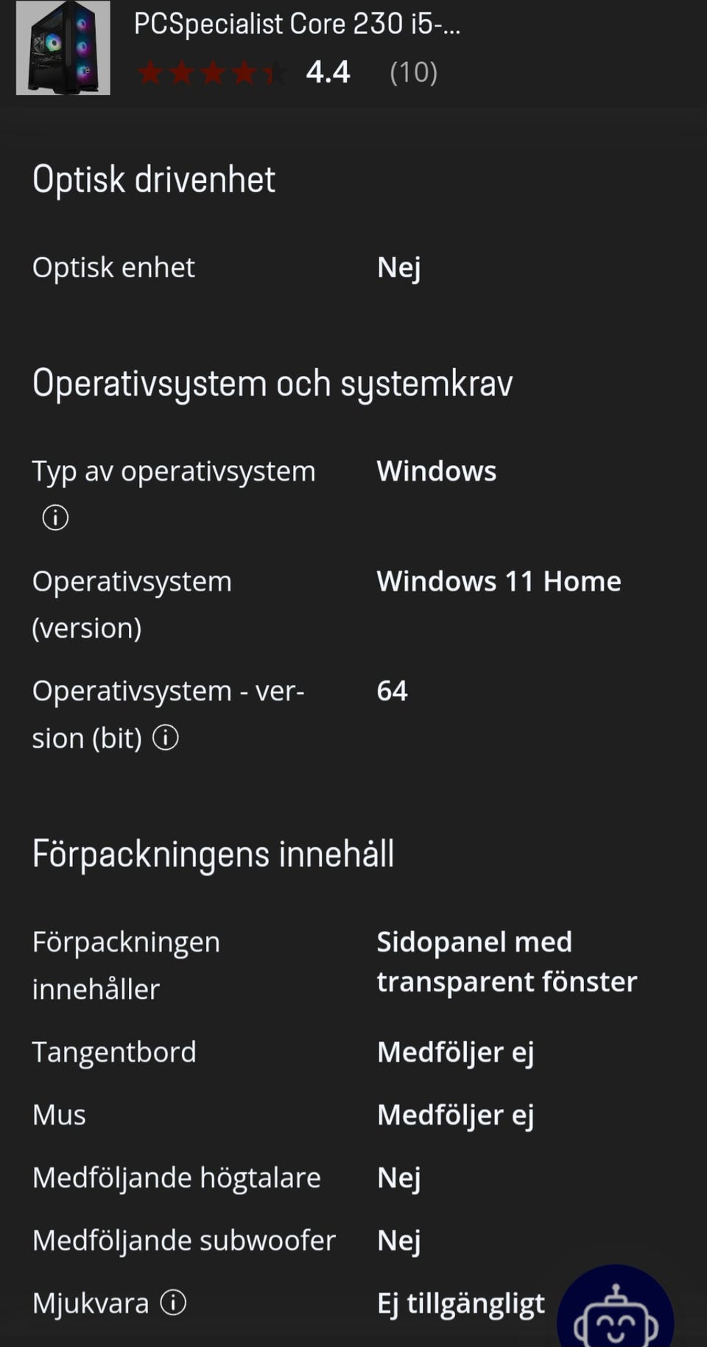Click the 4.4 rating score
707x1347 pixels.
coord(328,72)
